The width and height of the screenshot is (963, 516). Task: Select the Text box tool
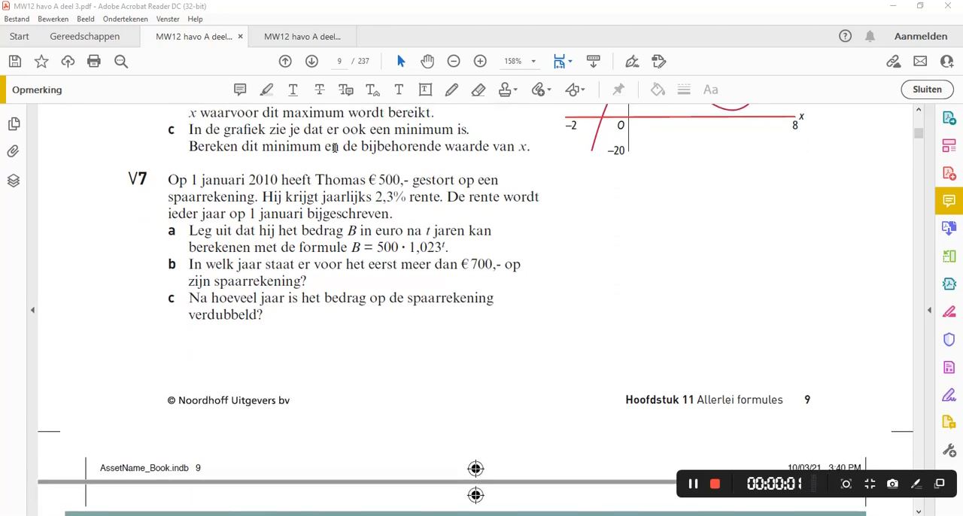pos(425,90)
